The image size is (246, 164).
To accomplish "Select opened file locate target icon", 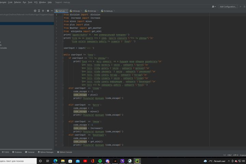I will (x=35, y=11).
